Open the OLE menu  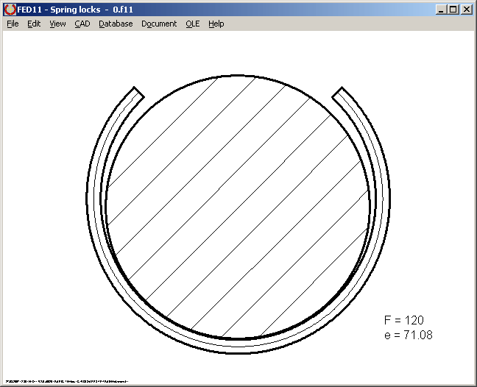click(192, 24)
